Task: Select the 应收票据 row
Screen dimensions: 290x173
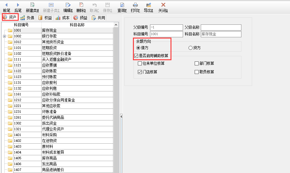Action: 63,65
